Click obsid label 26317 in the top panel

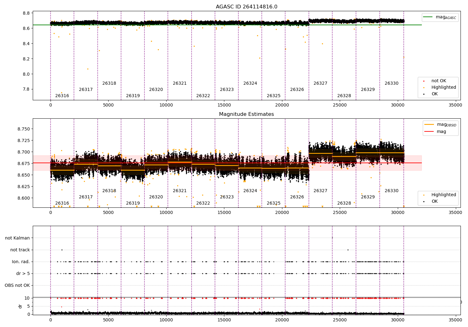(86, 90)
